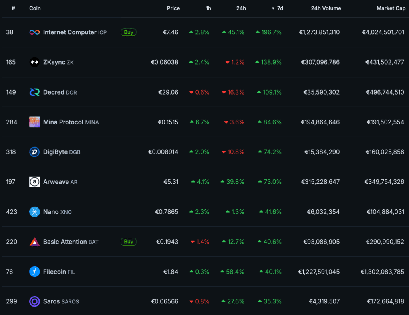This screenshot has height=315, width=409.
Task: Select the Saros coin icon
Action: click(34, 301)
